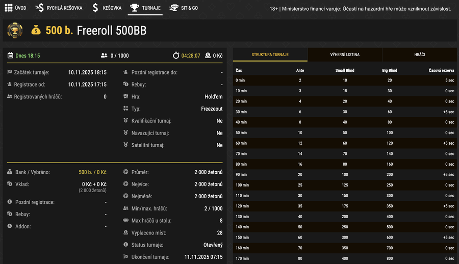Click the Sit & Go trophy icon
The image size is (459, 264).
pos(173,8)
